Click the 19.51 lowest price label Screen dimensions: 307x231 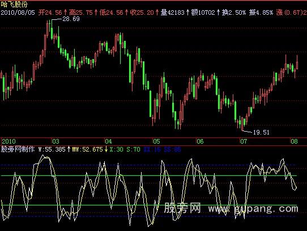point(261,132)
